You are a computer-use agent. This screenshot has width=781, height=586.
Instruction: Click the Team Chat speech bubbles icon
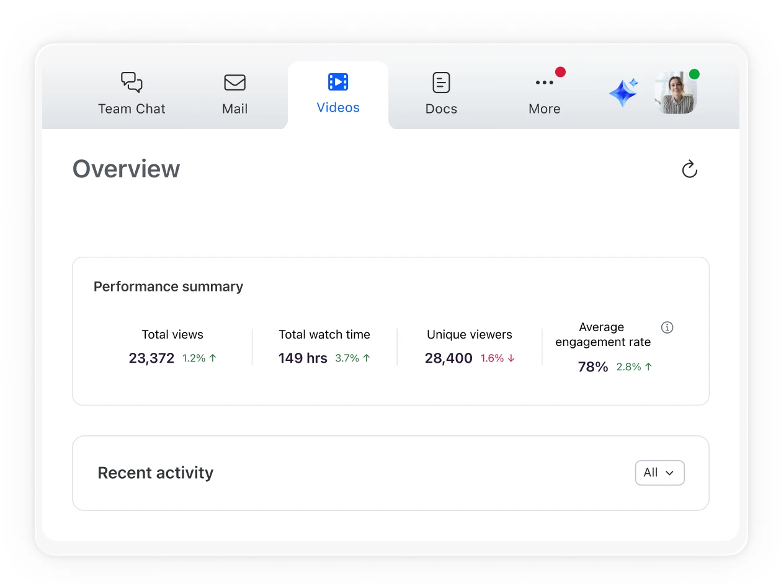click(132, 82)
